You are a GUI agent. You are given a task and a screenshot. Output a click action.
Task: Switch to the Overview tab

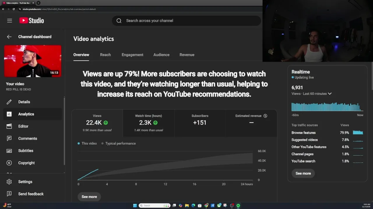81,55
